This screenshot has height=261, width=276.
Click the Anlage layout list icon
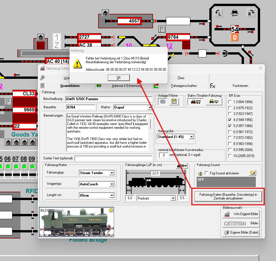[163, 102]
